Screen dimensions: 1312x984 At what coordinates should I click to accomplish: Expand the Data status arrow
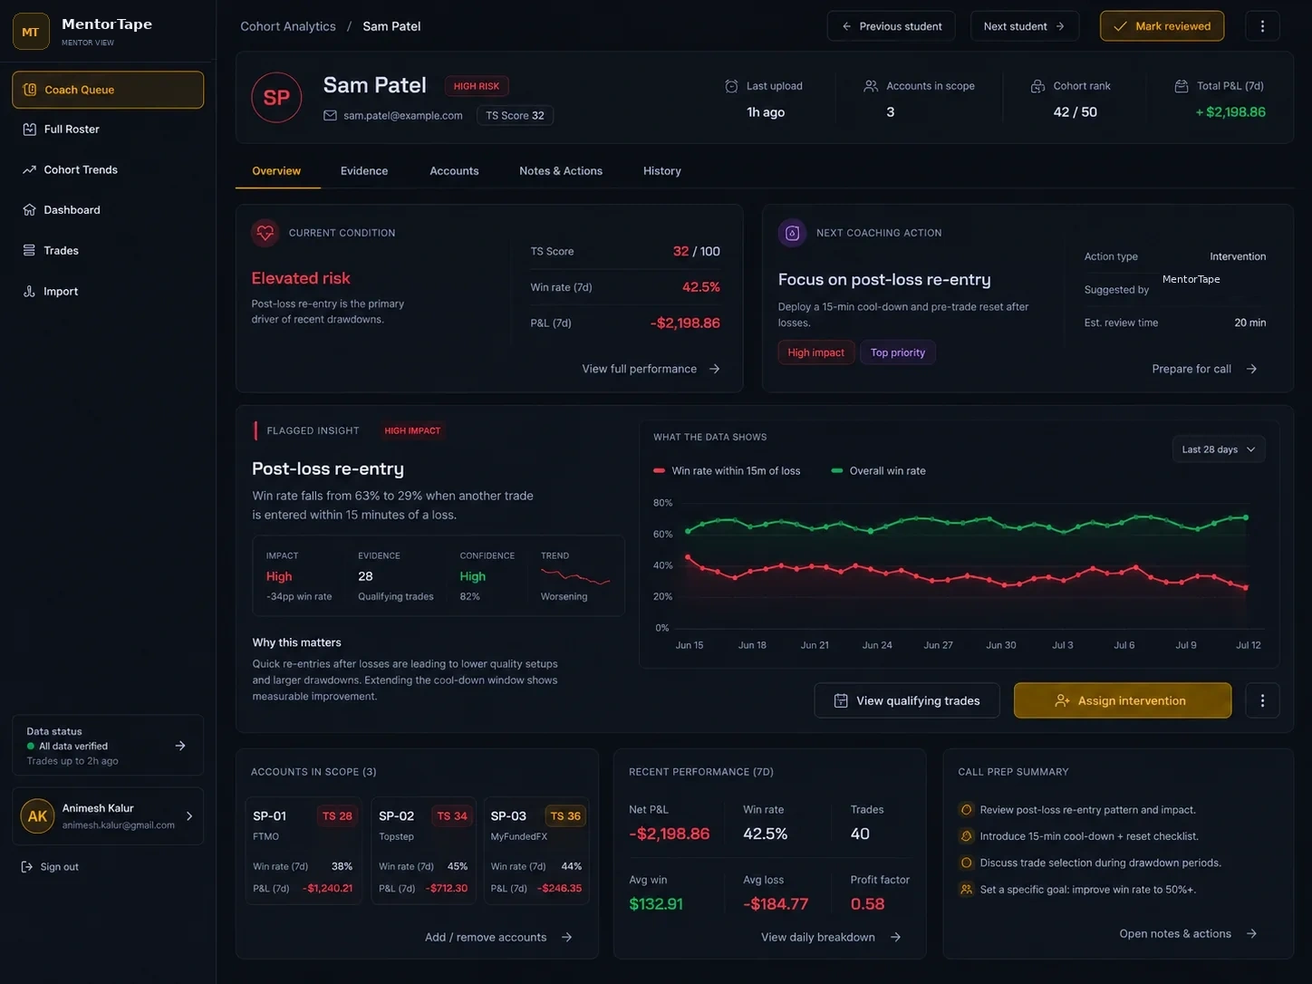[180, 746]
